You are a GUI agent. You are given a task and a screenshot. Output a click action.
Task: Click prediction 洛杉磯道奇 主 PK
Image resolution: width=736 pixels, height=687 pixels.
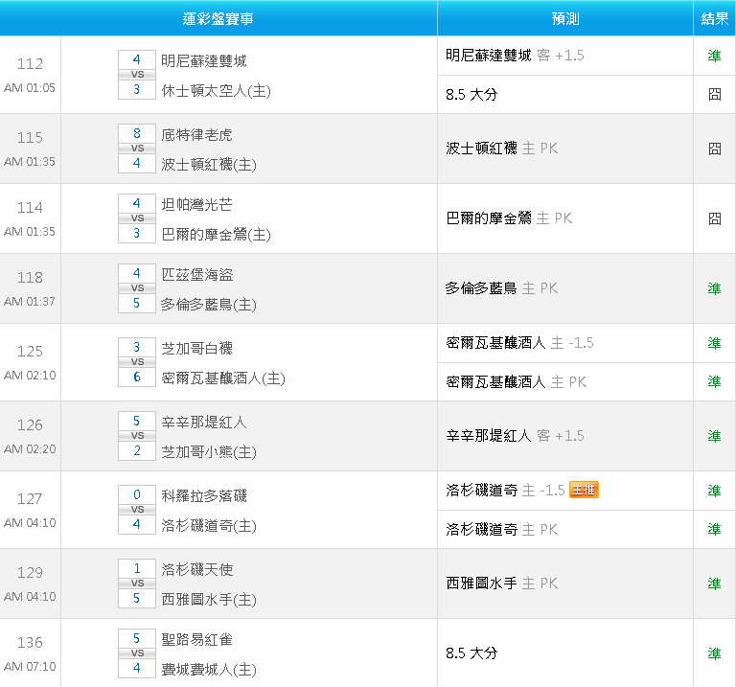(502, 529)
